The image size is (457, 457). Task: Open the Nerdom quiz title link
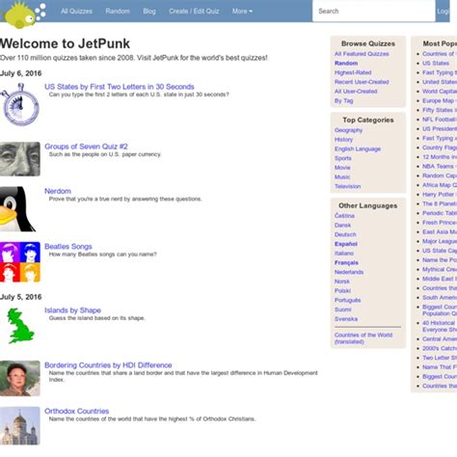pyautogui.click(x=58, y=191)
